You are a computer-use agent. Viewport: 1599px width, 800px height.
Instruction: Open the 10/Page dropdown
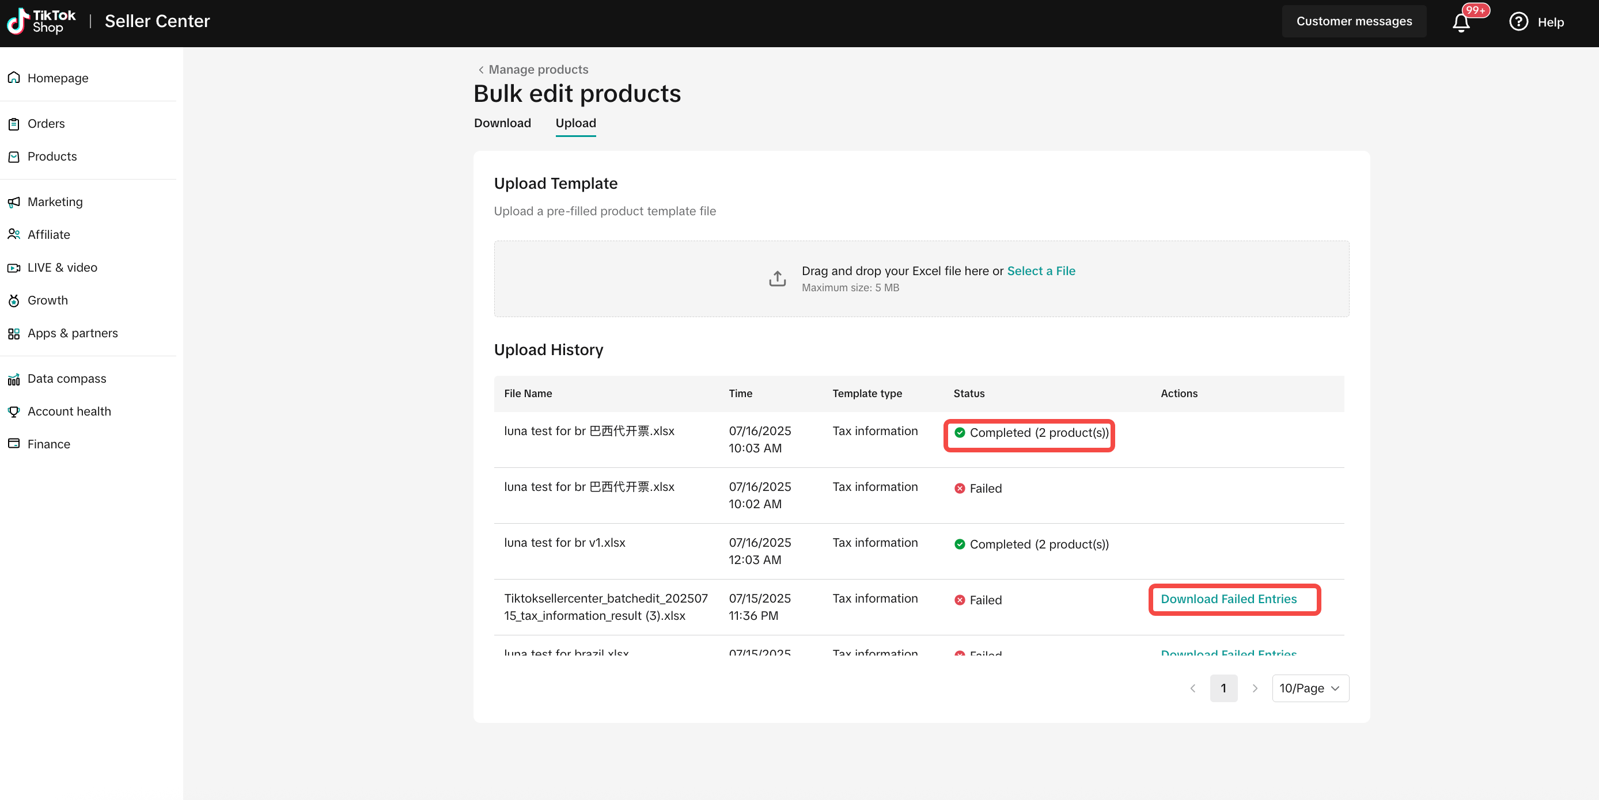[x=1310, y=688]
